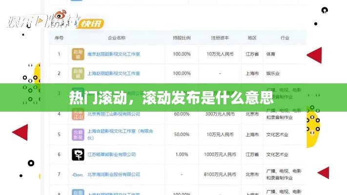This screenshot has width=347, height=195.
Task: Open the 北京海润影业股份有限公司 link
Action: 114,174
